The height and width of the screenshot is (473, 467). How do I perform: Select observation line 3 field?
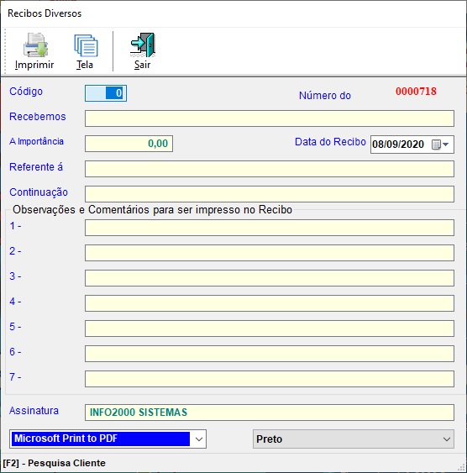pyautogui.click(x=270, y=278)
